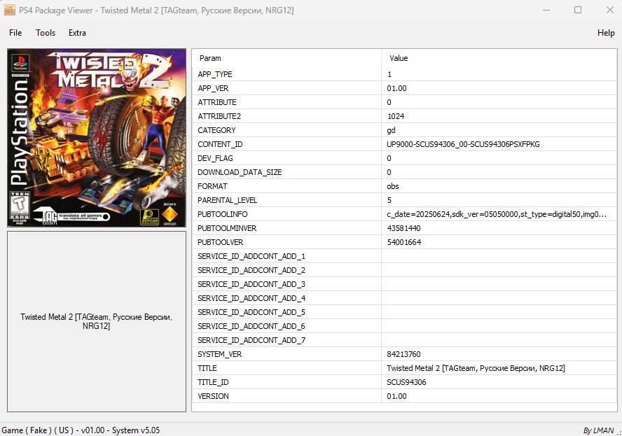Click the PARENTAL_LEVEL value 5
Image resolution: width=622 pixels, height=436 pixels.
point(389,200)
